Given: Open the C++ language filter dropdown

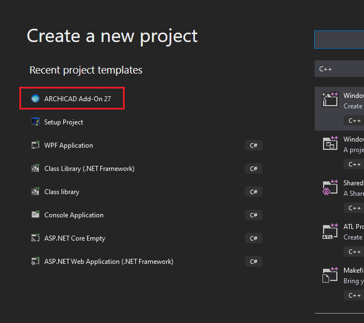Looking at the screenshot, I should pos(339,69).
